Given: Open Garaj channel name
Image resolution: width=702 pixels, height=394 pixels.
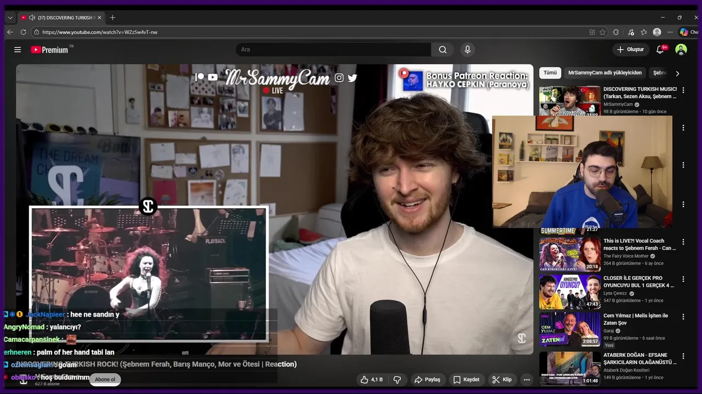Looking at the screenshot, I should (609, 331).
